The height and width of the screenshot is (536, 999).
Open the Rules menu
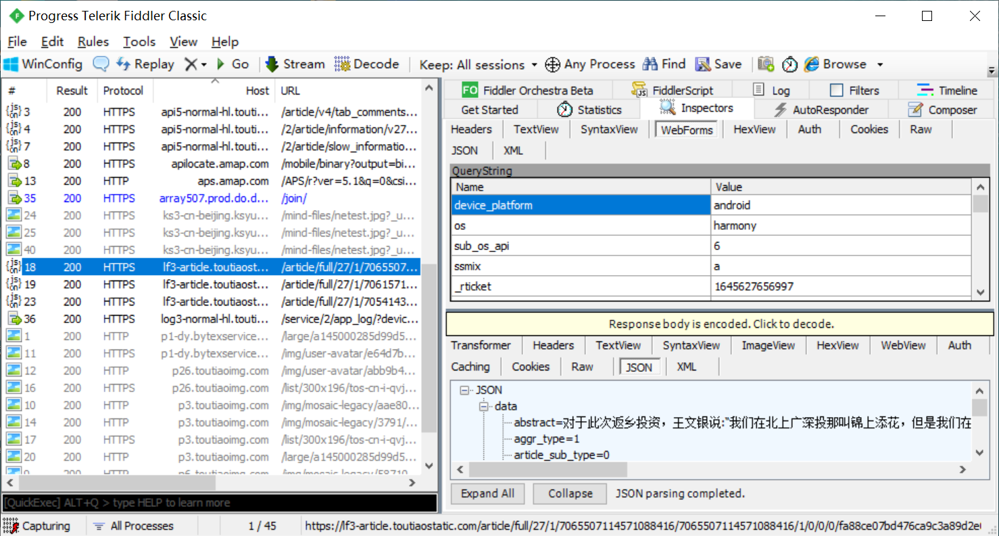pyautogui.click(x=93, y=41)
